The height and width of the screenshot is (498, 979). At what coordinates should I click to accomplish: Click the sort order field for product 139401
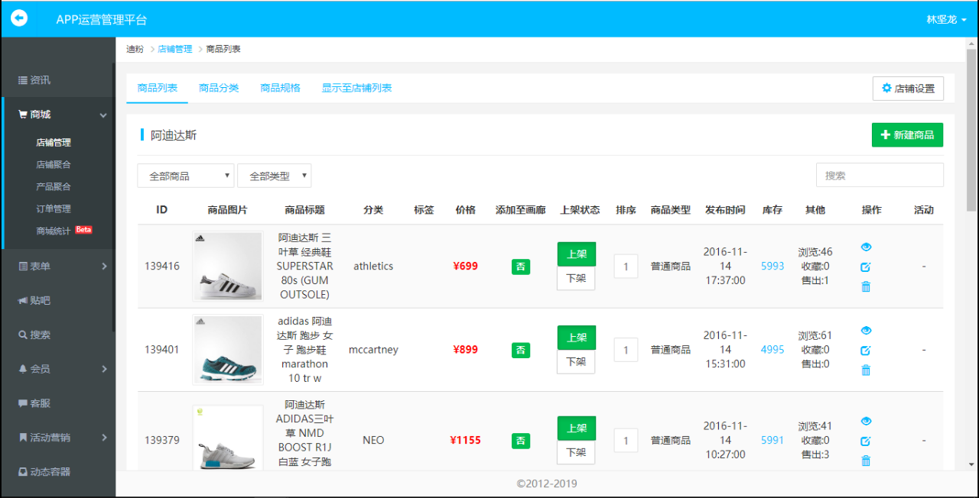click(x=626, y=350)
